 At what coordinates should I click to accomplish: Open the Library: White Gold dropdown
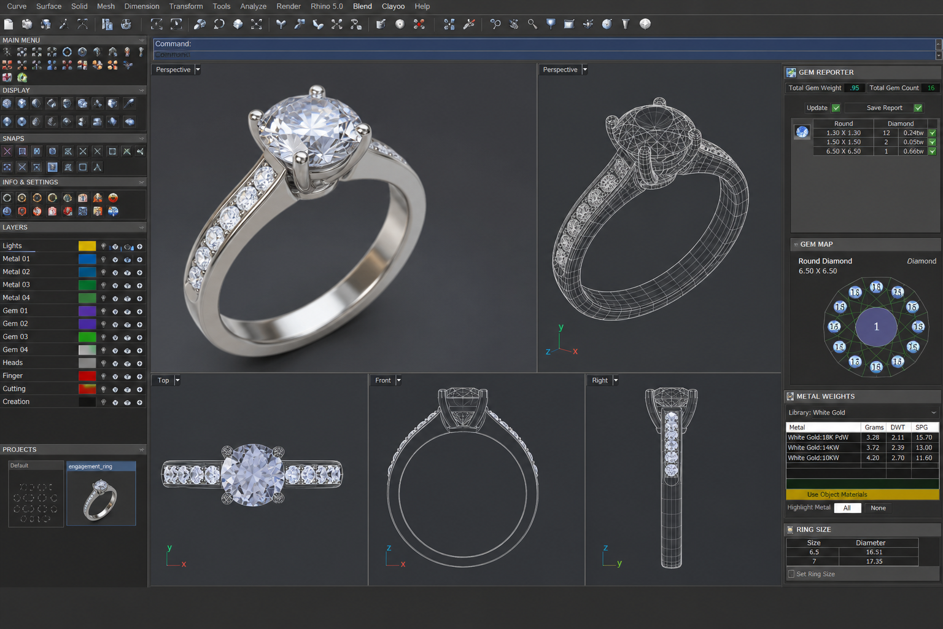click(x=862, y=413)
